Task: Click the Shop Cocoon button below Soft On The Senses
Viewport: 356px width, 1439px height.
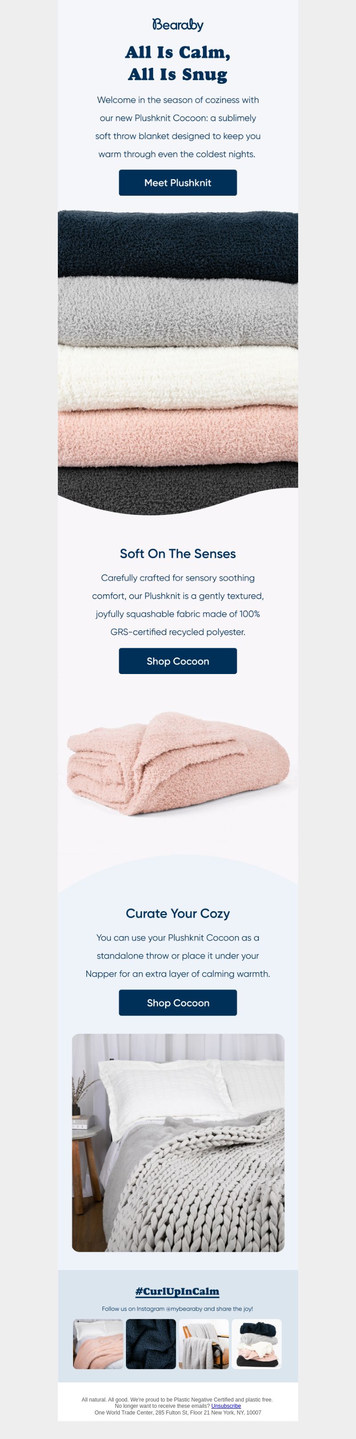Action: tap(178, 661)
